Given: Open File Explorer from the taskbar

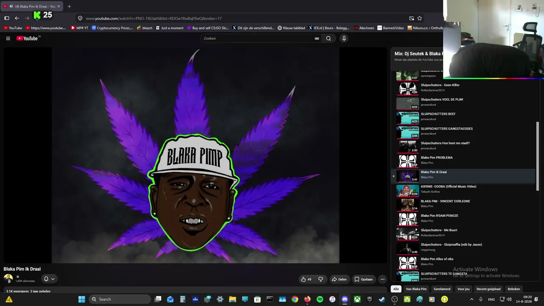Looking at the screenshot, I should tap(232, 299).
